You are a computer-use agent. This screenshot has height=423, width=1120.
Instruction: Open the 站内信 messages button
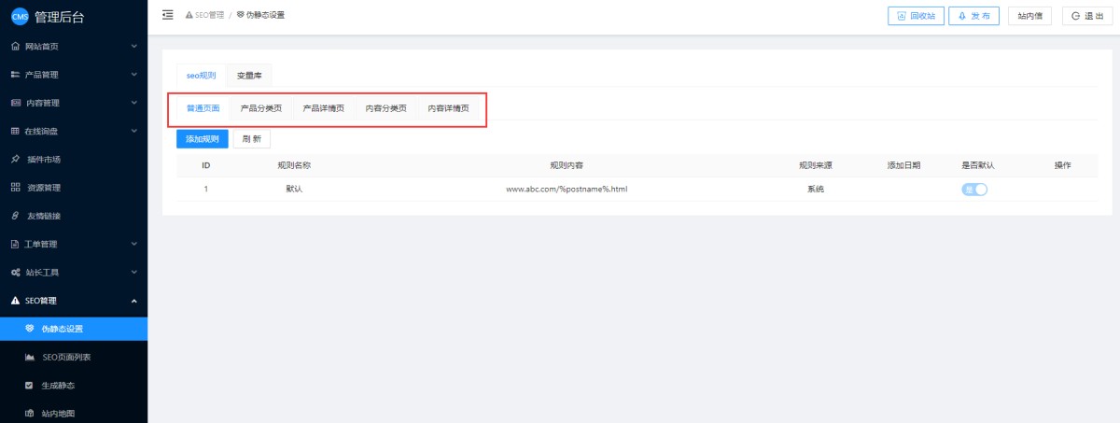click(x=1030, y=16)
